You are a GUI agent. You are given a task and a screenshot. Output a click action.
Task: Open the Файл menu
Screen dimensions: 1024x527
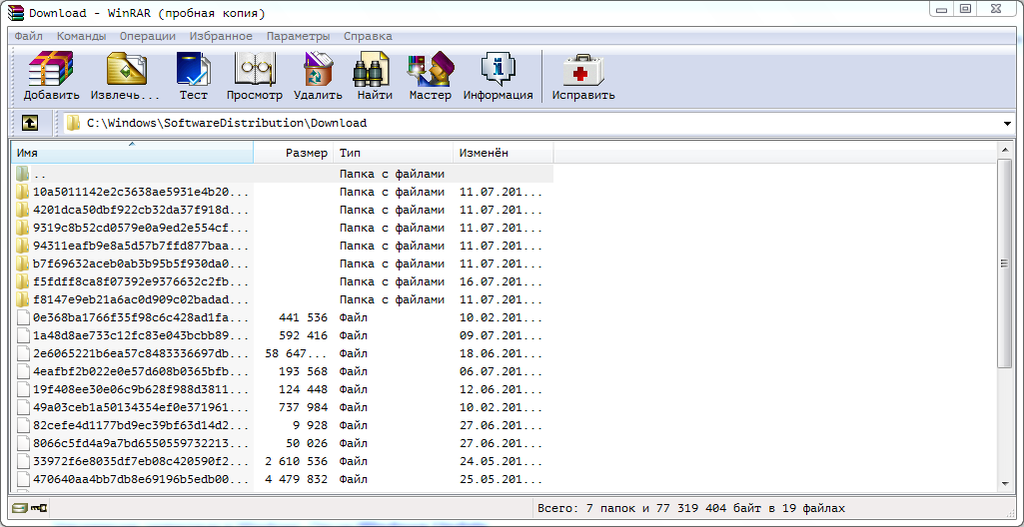tap(29, 36)
